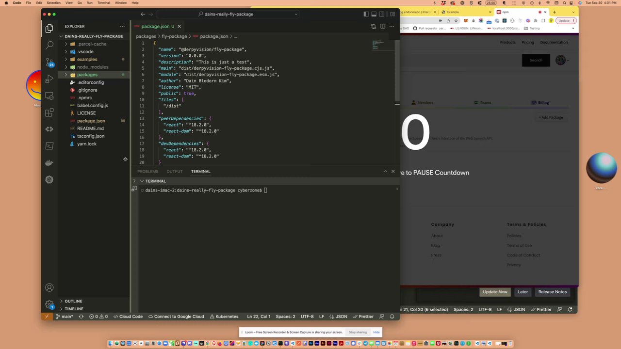Viewport: 621px width, 349px height.
Task: Close the bottom panel
Action: click(x=393, y=171)
